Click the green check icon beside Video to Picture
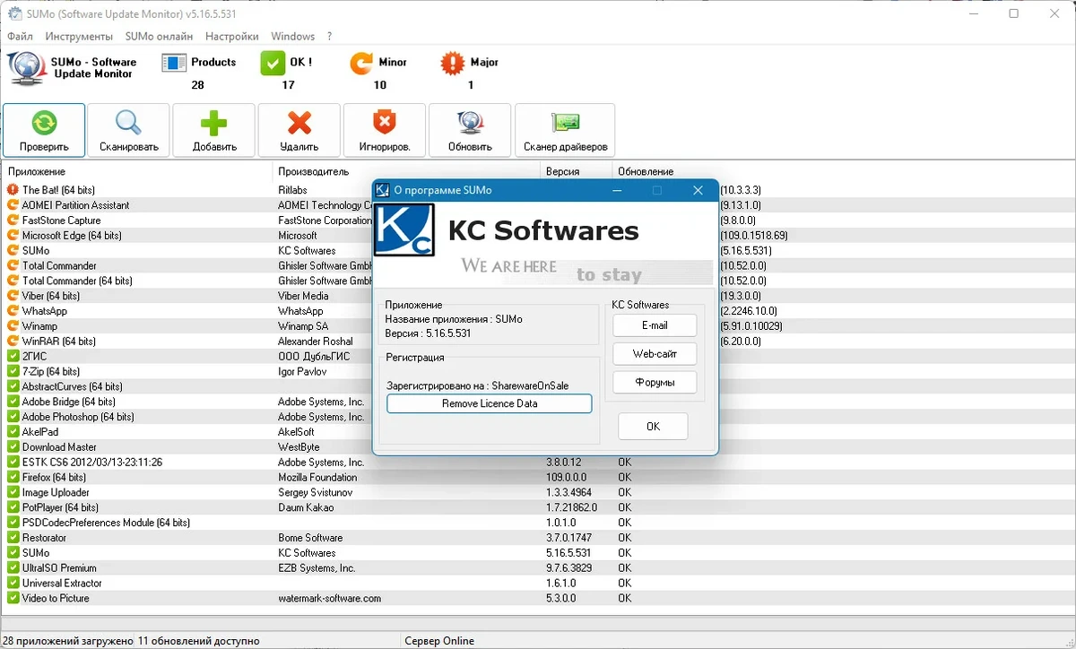The image size is (1076, 649). [13, 598]
